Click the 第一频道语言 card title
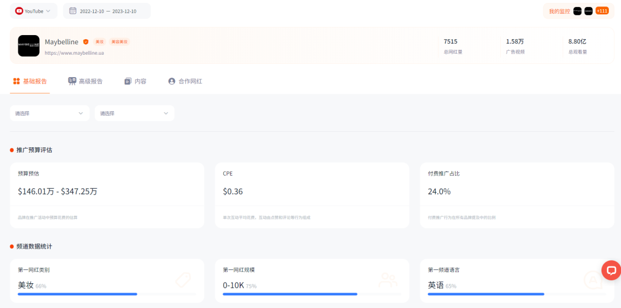 coord(443,270)
